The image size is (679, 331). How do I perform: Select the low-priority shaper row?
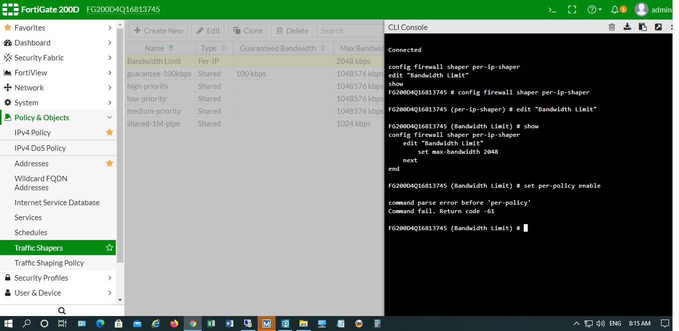(254, 98)
